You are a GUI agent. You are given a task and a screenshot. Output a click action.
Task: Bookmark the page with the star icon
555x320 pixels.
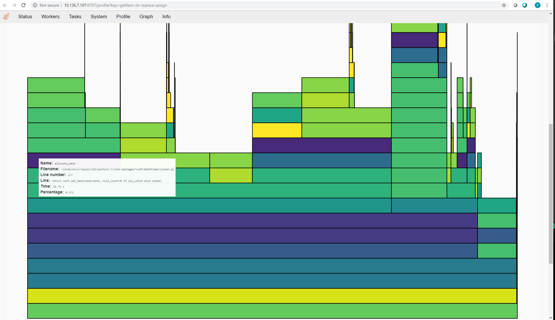pos(504,5)
